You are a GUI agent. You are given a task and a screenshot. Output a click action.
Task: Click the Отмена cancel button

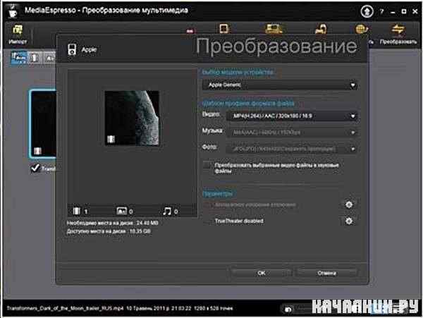[x=326, y=273]
